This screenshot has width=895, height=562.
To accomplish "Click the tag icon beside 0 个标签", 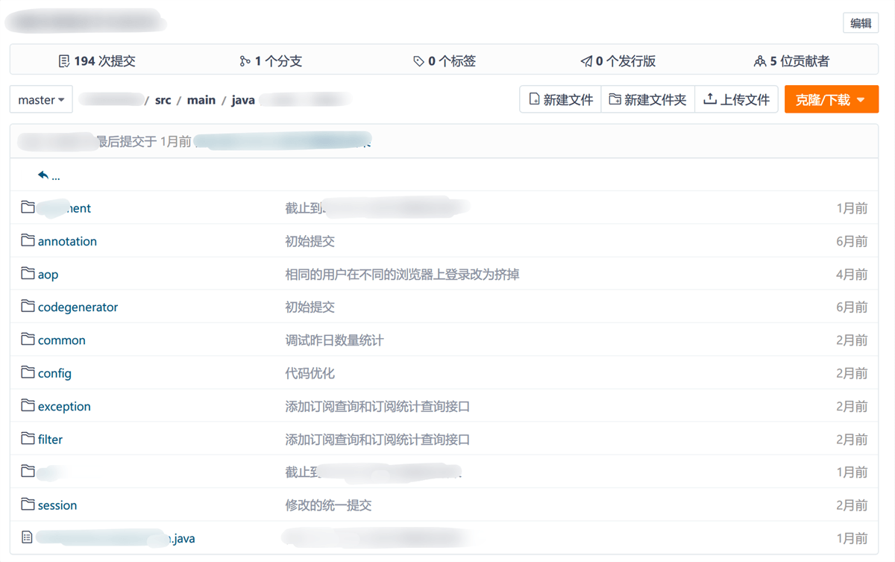I will point(418,60).
